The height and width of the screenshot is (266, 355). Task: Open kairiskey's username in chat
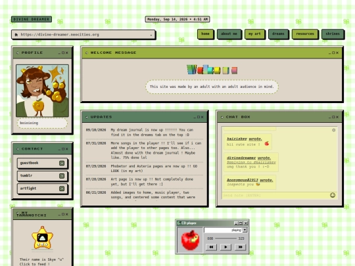pos(237,139)
